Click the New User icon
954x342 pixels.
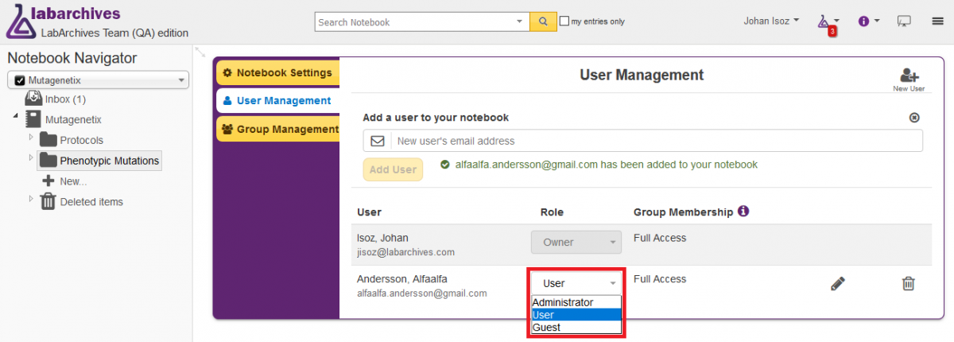(909, 79)
